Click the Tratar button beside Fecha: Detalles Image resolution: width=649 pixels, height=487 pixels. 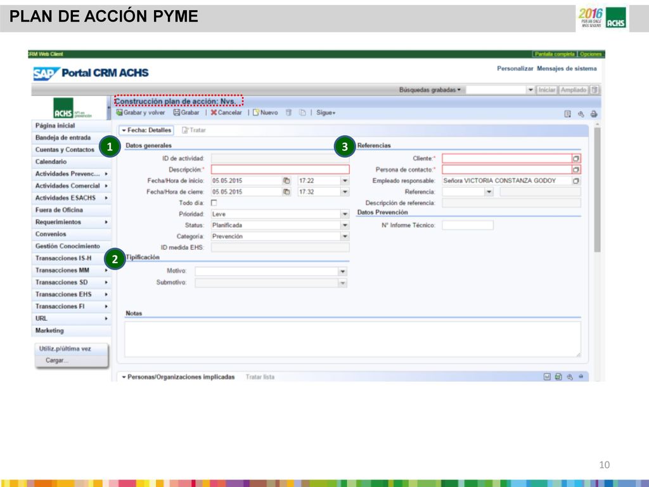[x=194, y=130]
